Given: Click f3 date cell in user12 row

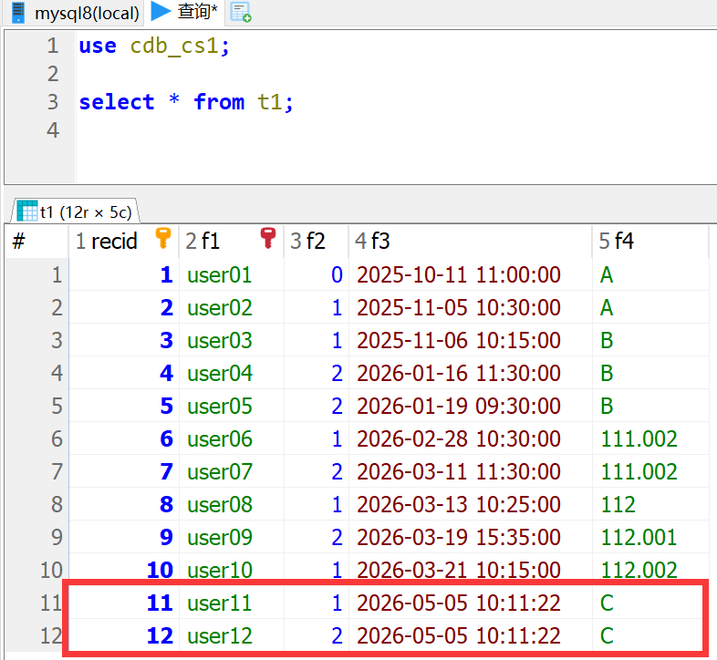Looking at the screenshot, I should coord(471,635).
